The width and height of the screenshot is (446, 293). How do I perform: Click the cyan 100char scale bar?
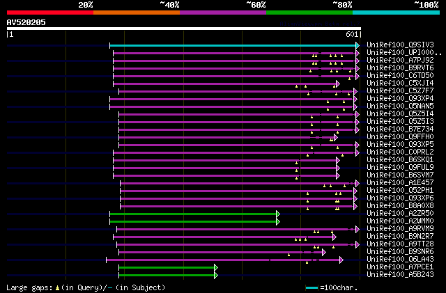312,288
